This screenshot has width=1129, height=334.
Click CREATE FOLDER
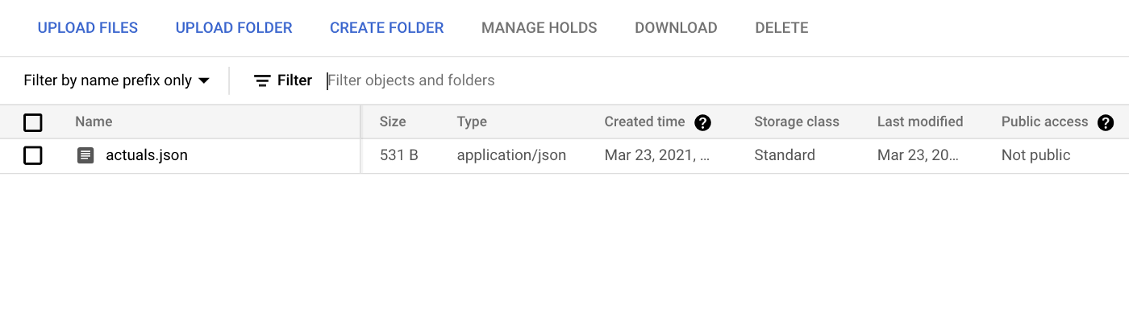(387, 28)
